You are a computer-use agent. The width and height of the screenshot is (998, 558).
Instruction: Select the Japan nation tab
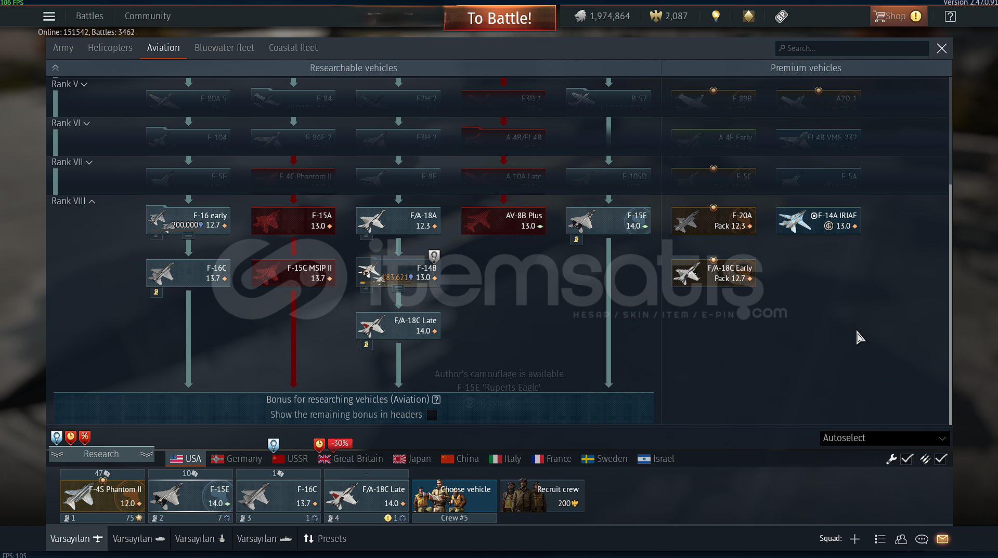coord(412,459)
